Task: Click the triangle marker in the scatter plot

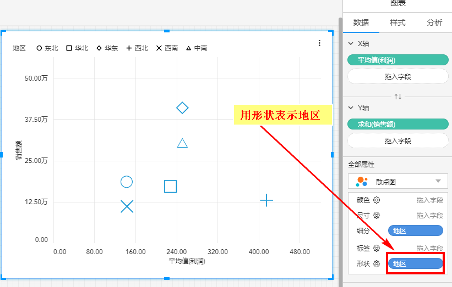Action: (182, 143)
